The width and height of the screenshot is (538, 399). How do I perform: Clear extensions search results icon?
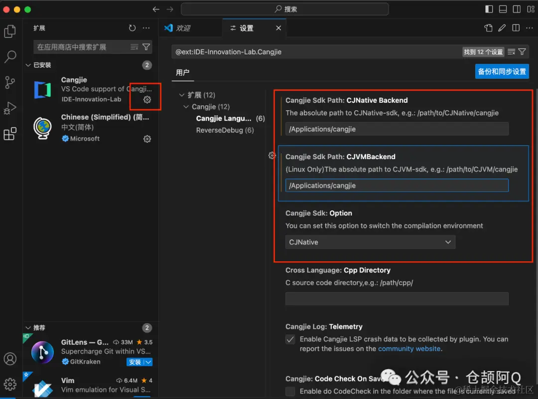(x=134, y=47)
